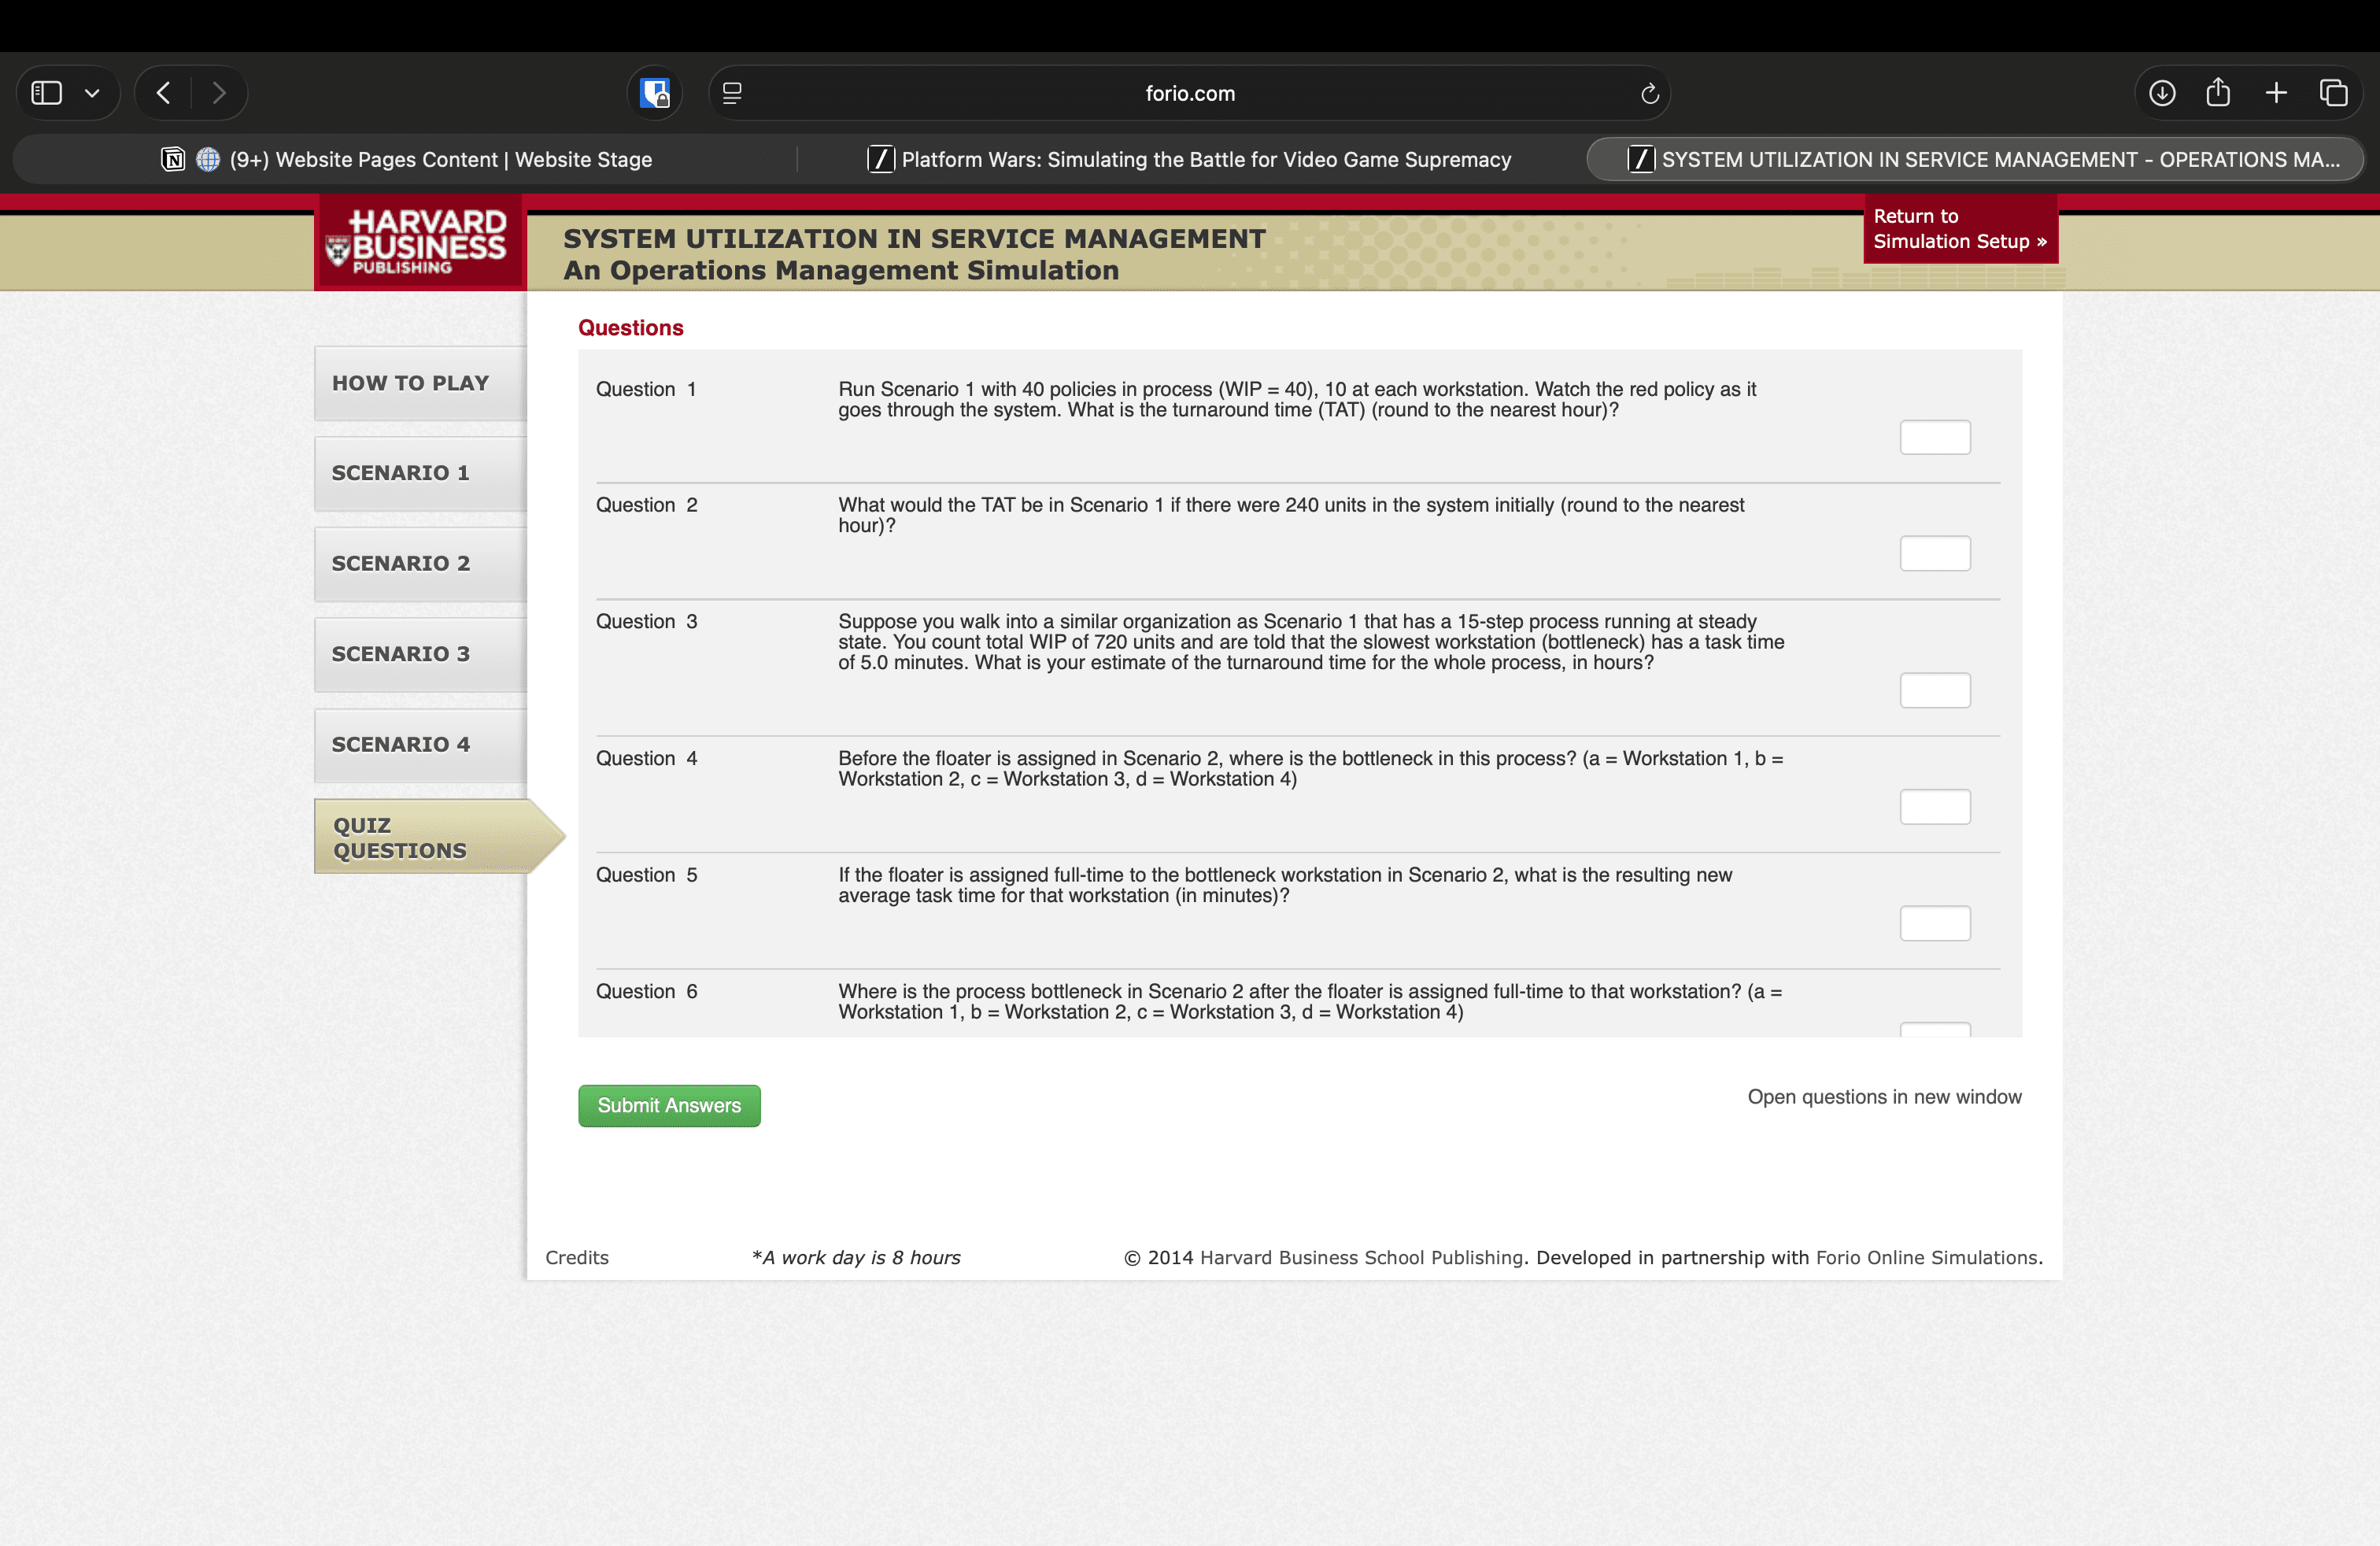The height and width of the screenshot is (1546, 2380).
Task: Click Return to Simulation Setup
Action: (1959, 229)
